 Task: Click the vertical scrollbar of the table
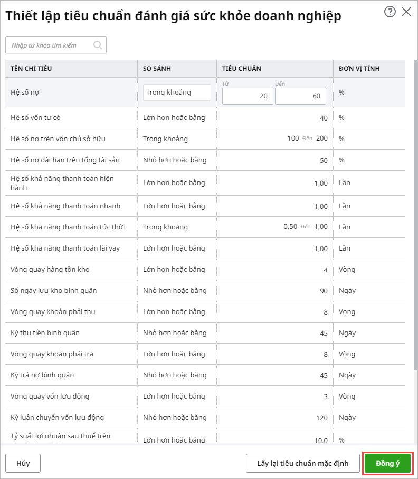click(x=415, y=211)
